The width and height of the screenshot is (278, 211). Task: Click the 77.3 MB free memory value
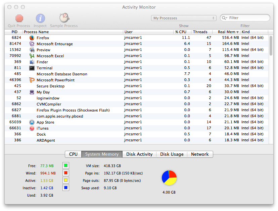pyautogui.click(x=47, y=166)
